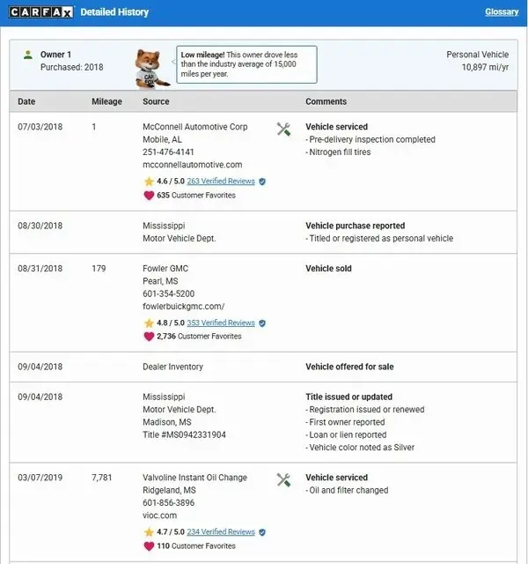Click the Low mileage tooltip box
Viewport: 528px width, 564px height.
(246, 64)
